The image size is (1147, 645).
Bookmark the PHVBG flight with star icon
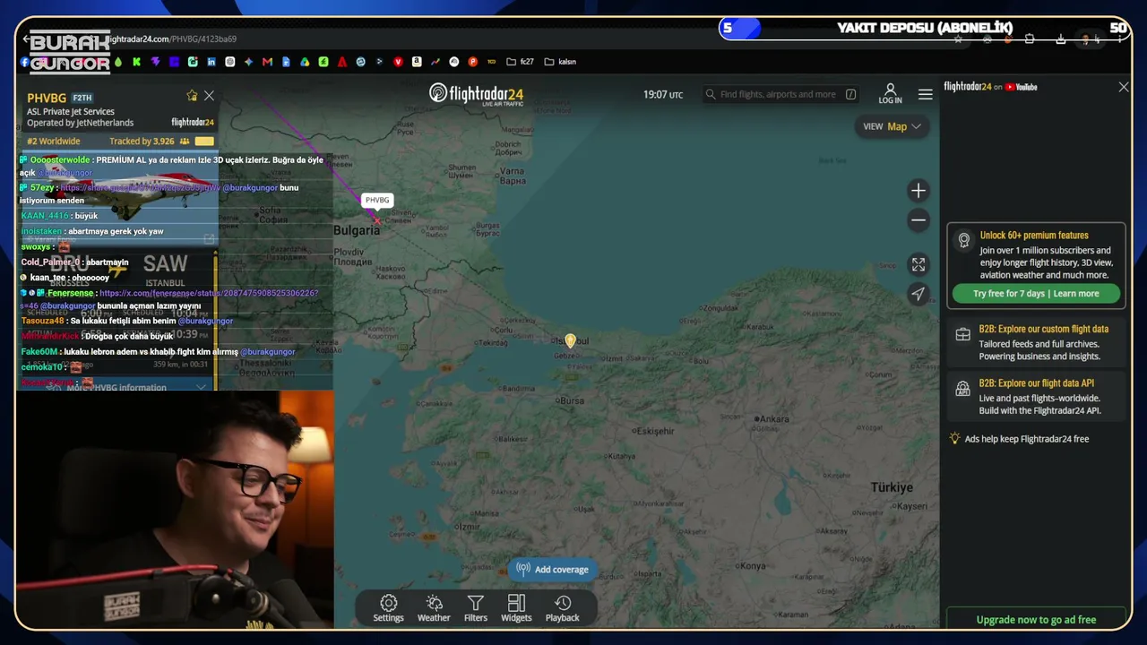point(192,96)
